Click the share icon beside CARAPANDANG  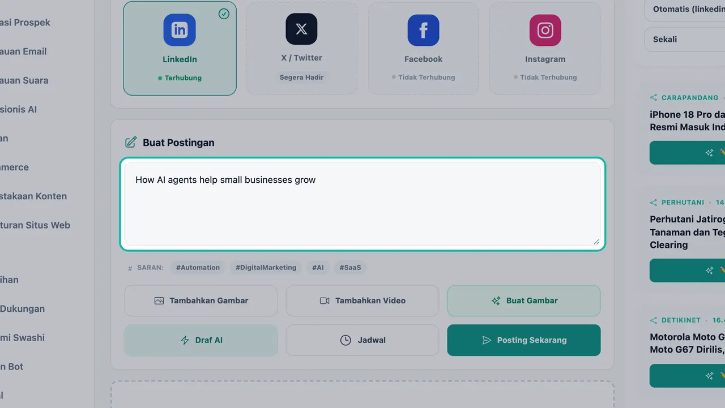(x=654, y=97)
